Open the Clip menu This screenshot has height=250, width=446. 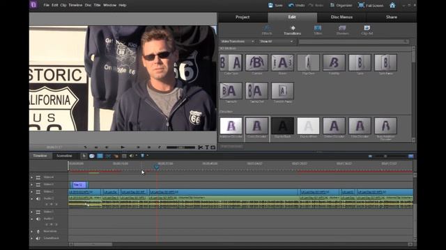point(63,5)
